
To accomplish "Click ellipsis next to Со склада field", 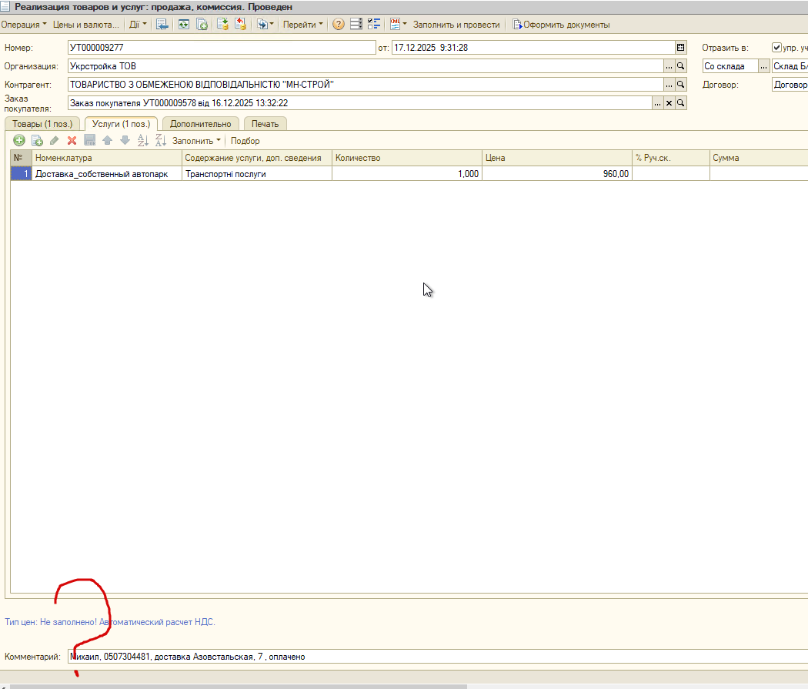I will (763, 66).
